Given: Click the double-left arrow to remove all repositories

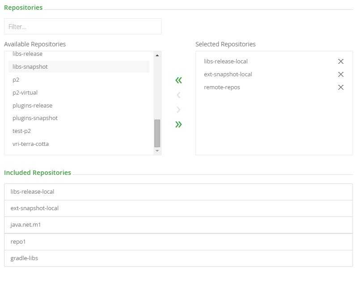Looking at the screenshot, I should [x=178, y=80].
